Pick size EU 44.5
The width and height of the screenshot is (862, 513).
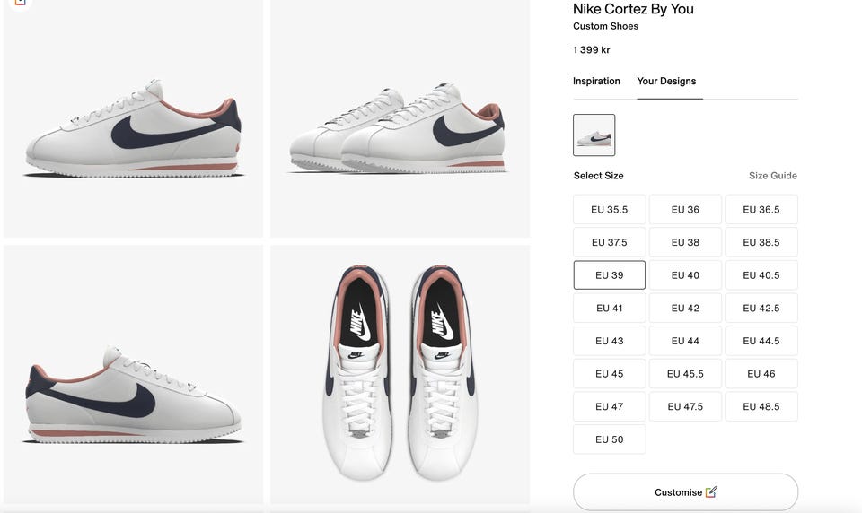[761, 341]
